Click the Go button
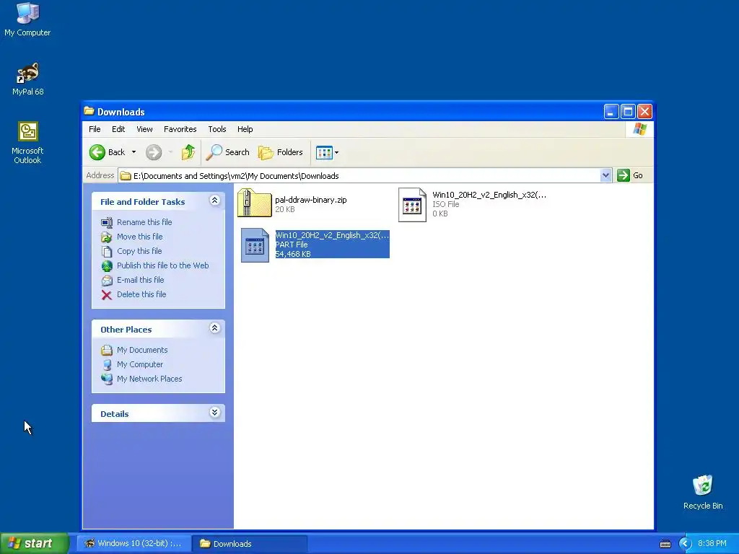Image resolution: width=739 pixels, height=554 pixels. pos(630,176)
